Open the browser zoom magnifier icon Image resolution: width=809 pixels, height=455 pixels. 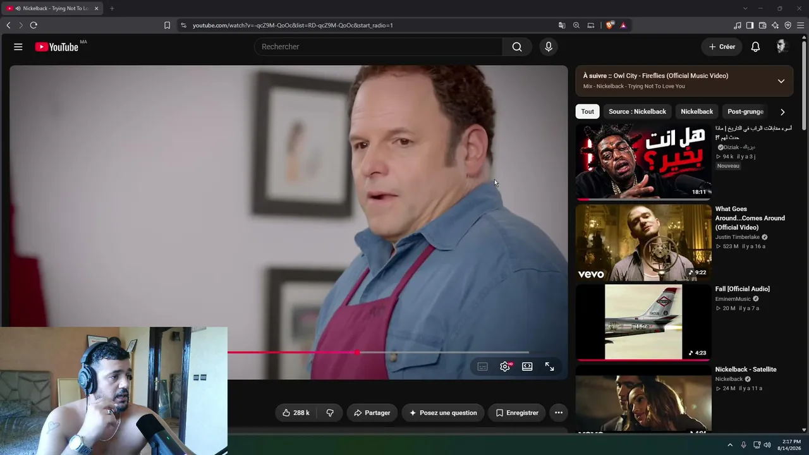[576, 25]
